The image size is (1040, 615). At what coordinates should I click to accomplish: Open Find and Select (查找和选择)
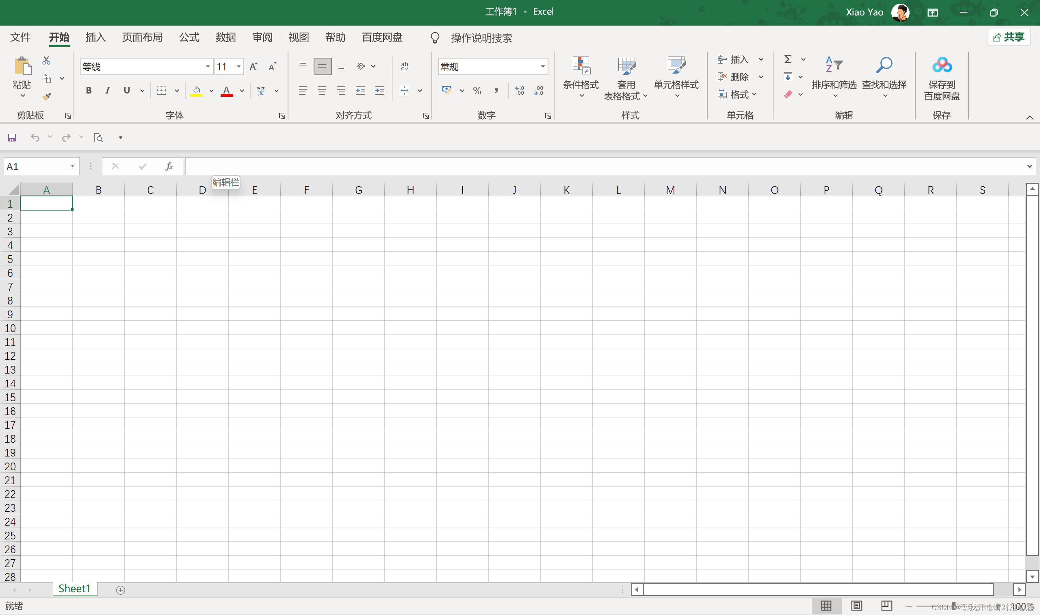coord(885,78)
